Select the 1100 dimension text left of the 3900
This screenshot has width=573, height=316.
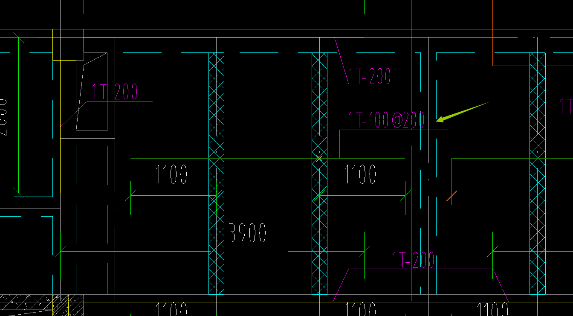point(171,174)
